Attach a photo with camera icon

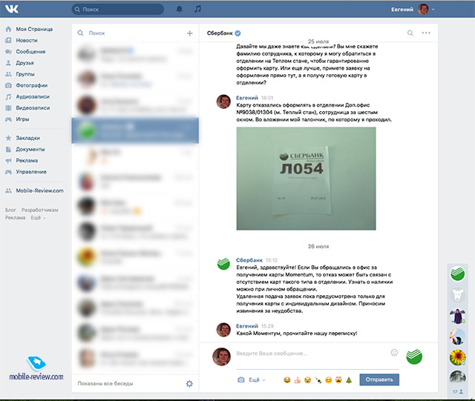tap(240, 380)
